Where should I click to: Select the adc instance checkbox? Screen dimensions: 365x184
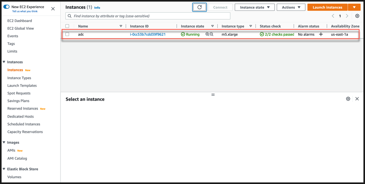tap(67, 34)
